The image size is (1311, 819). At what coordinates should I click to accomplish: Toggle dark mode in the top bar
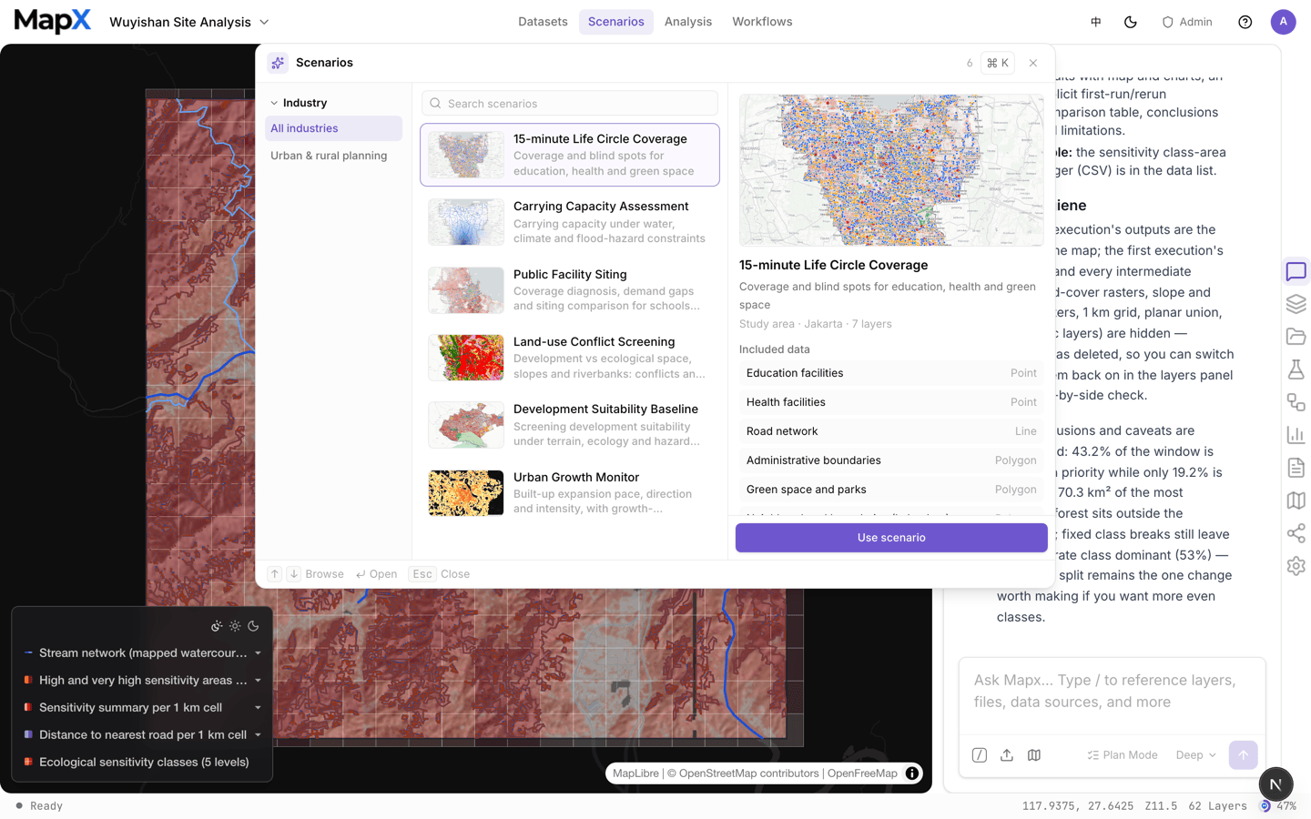coord(1131,22)
